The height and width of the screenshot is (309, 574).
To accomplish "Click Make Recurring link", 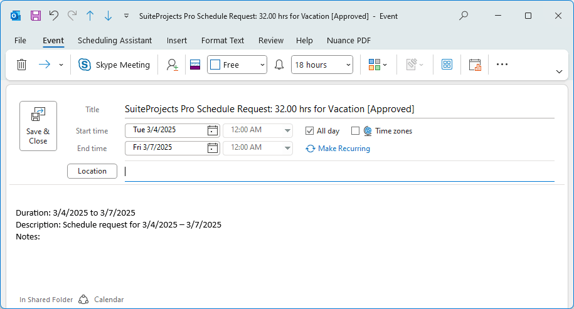I will point(337,149).
